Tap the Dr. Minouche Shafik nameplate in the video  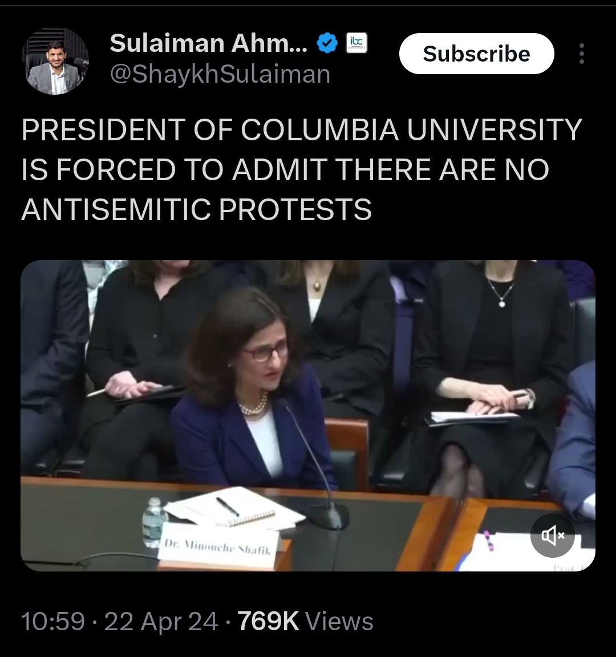click(x=217, y=546)
